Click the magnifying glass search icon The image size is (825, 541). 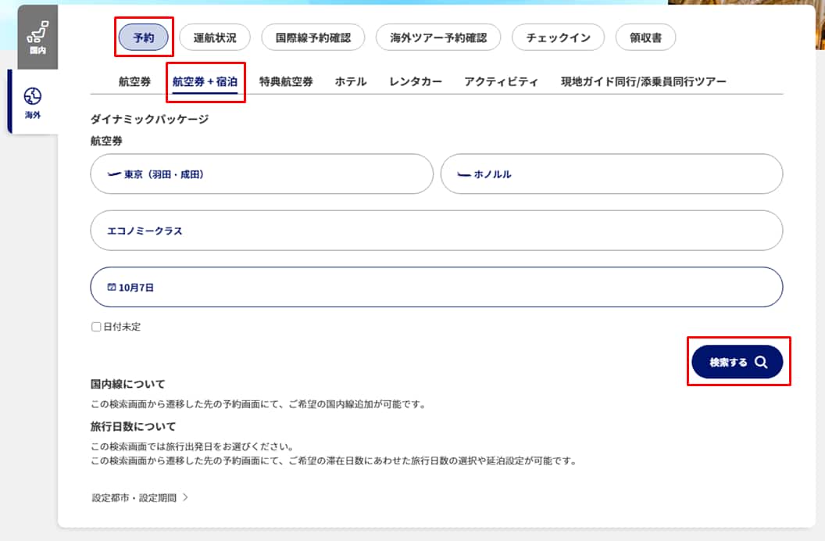point(761,363)
